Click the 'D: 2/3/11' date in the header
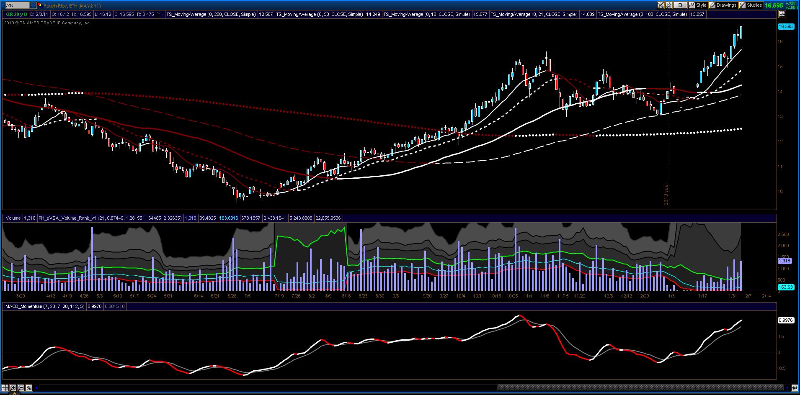 click(40, 14)
